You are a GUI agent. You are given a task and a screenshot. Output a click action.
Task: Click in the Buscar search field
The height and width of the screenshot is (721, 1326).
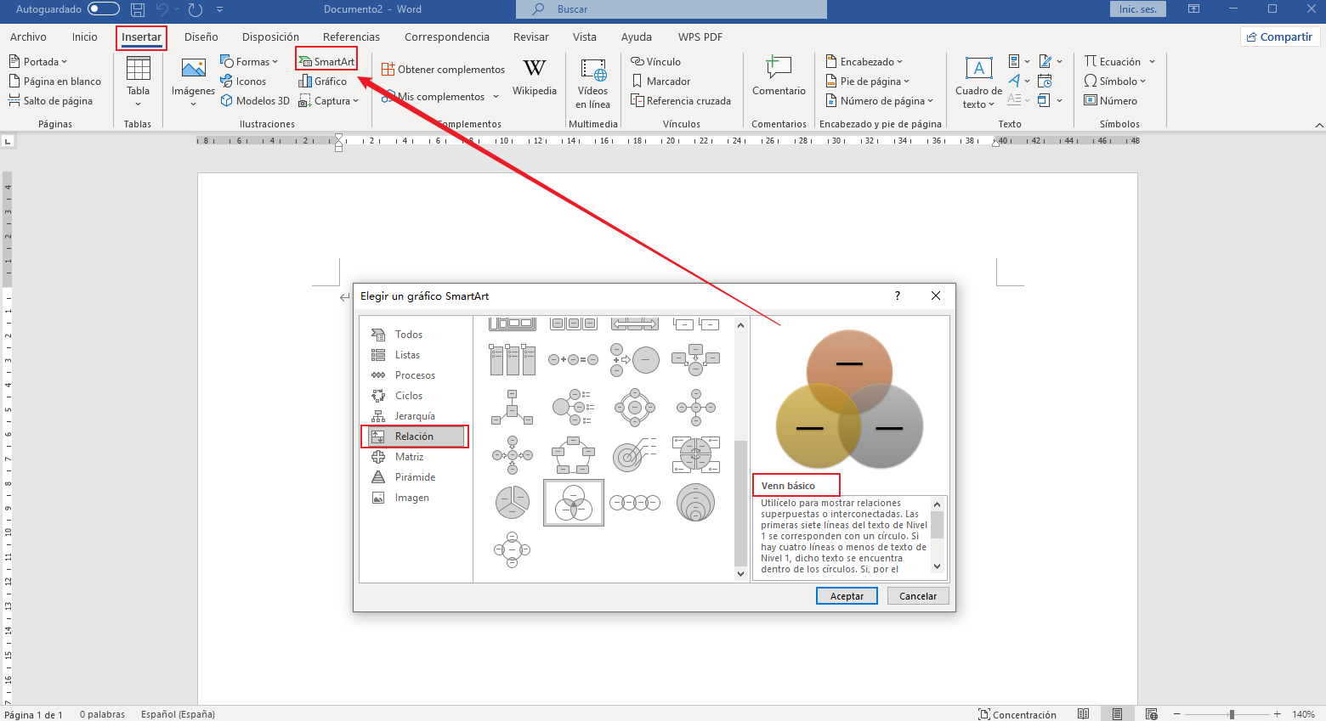point(671,9)
